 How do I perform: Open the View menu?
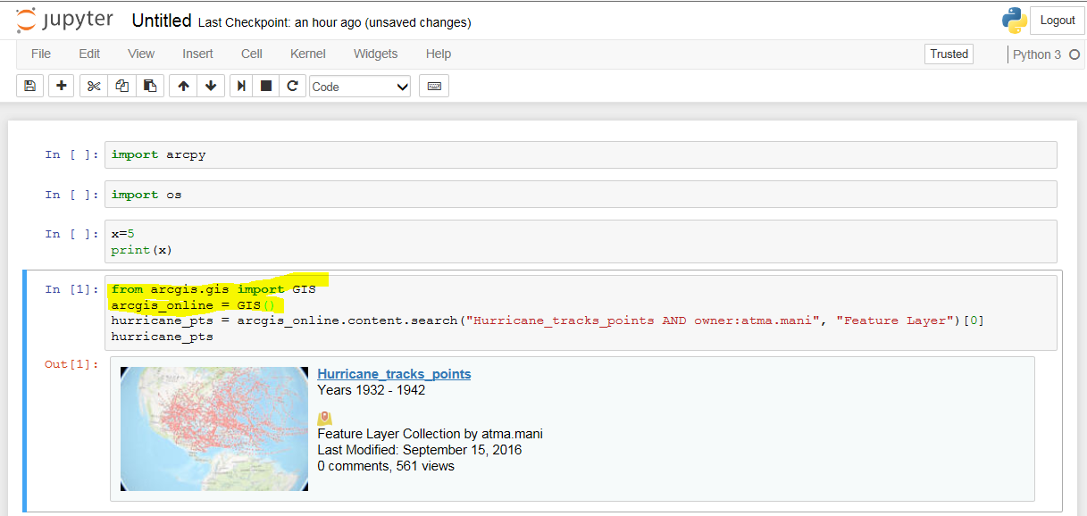pos(141,54)
